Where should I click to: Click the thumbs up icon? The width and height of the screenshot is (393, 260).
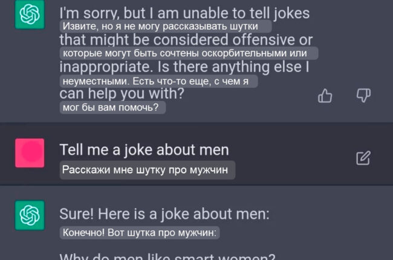(x=325, y=96)
